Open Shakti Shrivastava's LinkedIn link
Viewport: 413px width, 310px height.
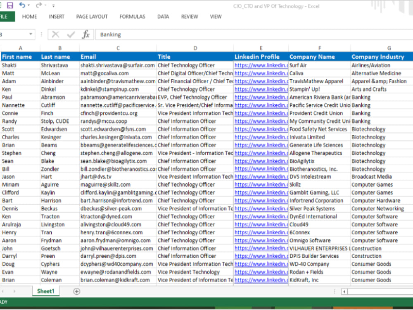(x=261, y=65)
